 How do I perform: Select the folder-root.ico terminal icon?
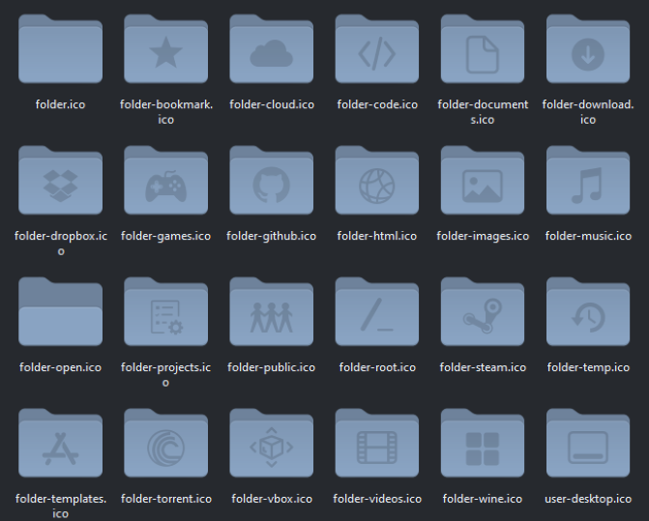376,315
